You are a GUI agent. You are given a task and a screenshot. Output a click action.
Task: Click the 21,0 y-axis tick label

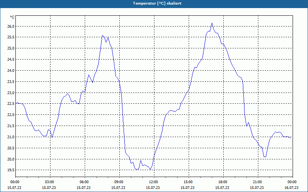(x=11, y=137)
